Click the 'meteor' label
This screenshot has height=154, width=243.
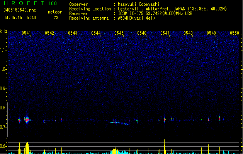55,12
